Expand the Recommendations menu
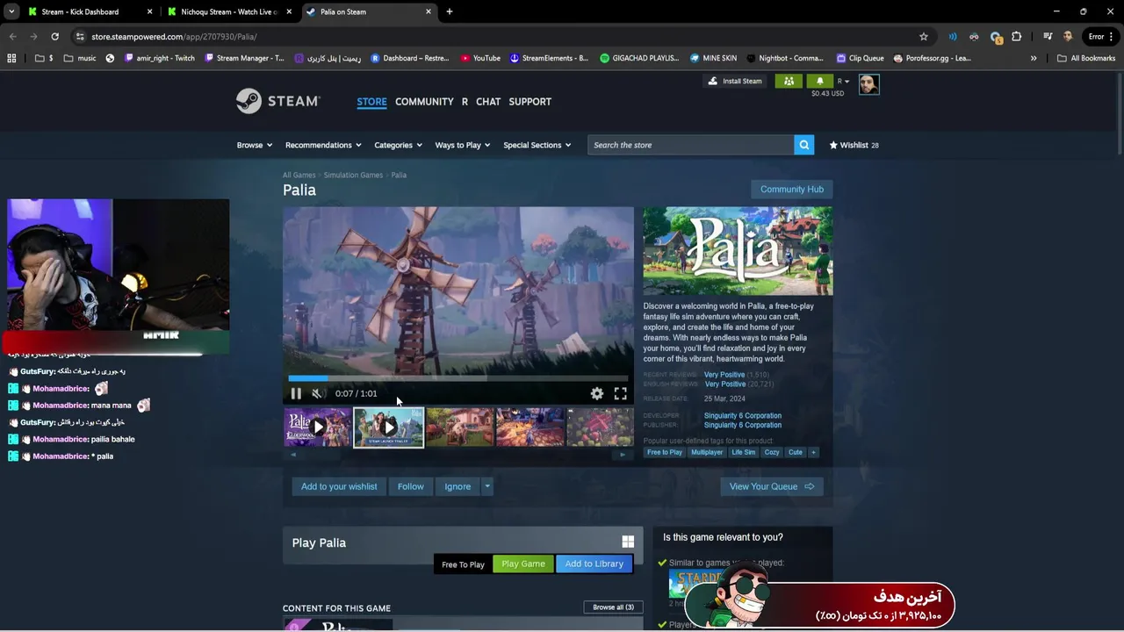Screen dimensions: 1124x632 pos(323,145)
